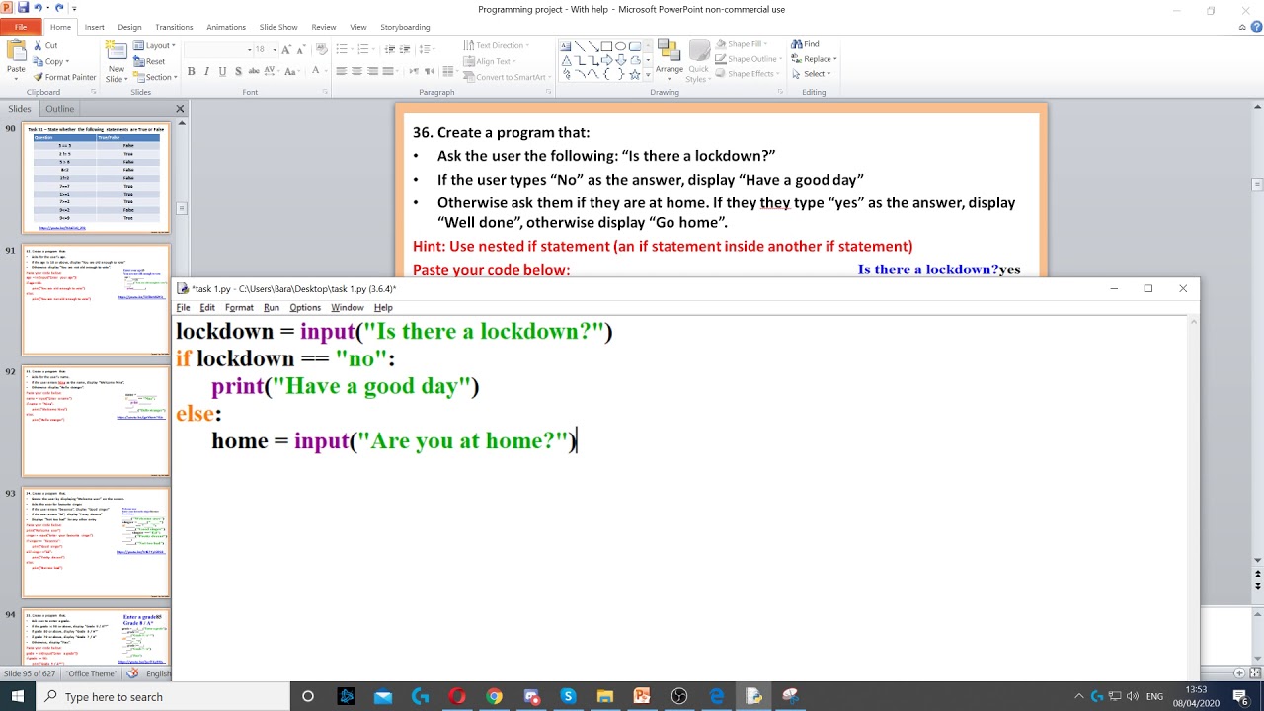Open the Section dropdown
This screenshot has width=1264, height=711.
tap(155, 77)
